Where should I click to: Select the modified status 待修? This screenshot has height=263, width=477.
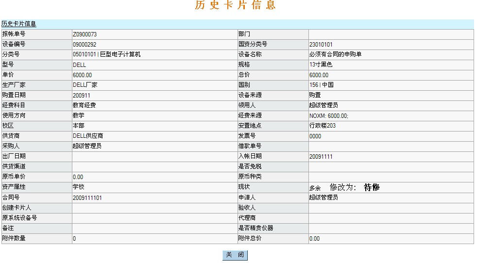(x=372, y=187)
